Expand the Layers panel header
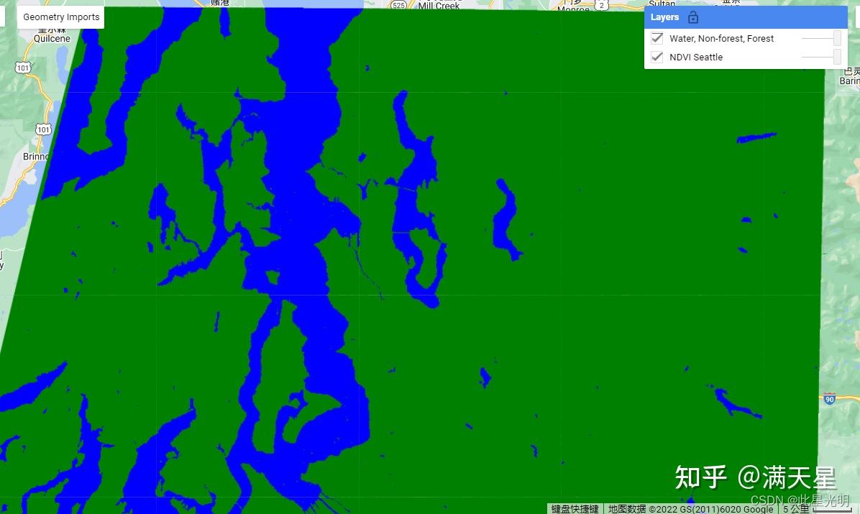Screen dimensions: 860x514 664,17
